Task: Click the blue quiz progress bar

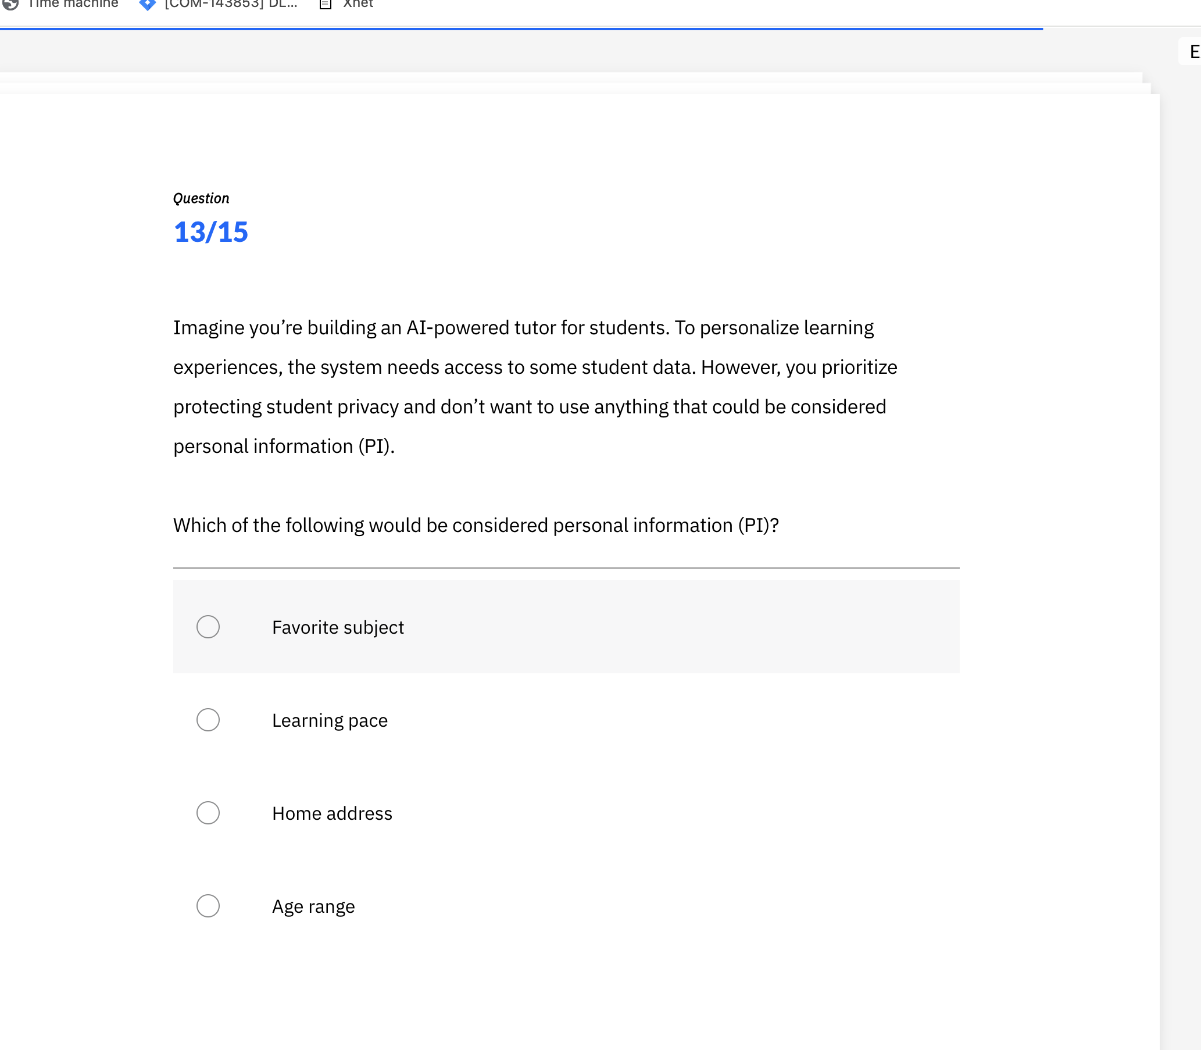Action: click(521, 28)
